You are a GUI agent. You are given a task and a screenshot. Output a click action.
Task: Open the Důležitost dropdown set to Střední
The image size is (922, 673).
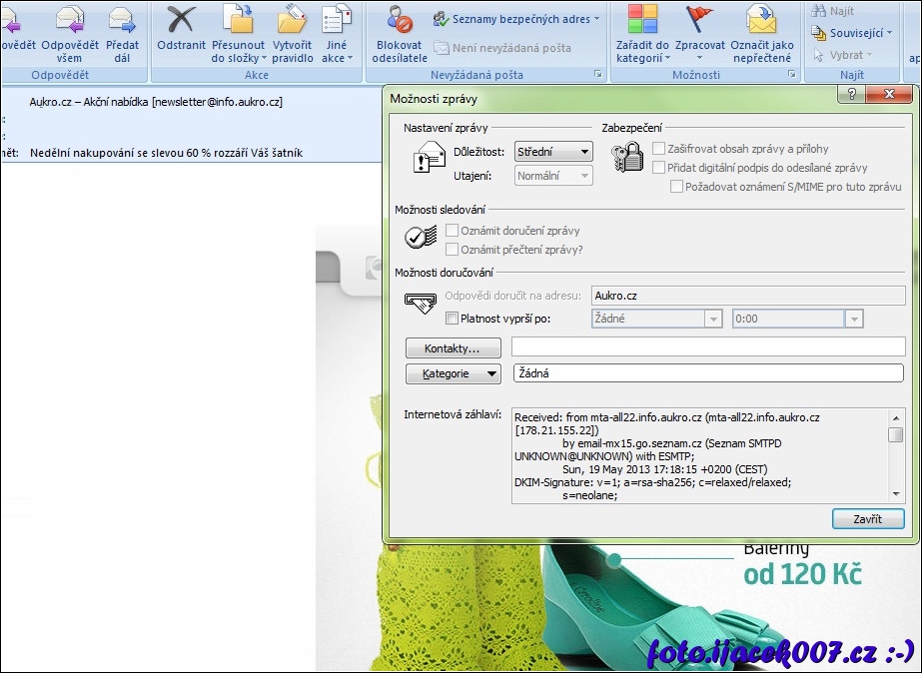point(553,152)
